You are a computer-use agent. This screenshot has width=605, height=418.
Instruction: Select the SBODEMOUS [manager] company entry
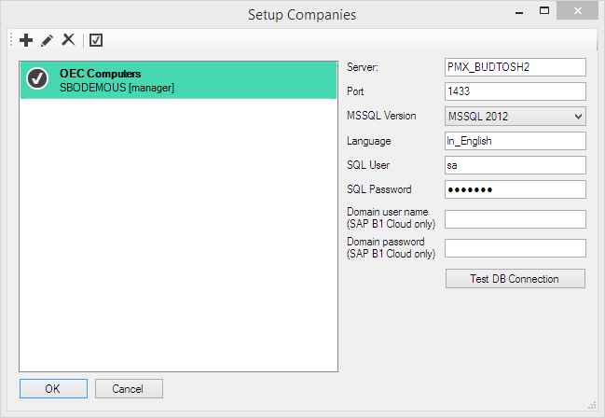point(177,80)
